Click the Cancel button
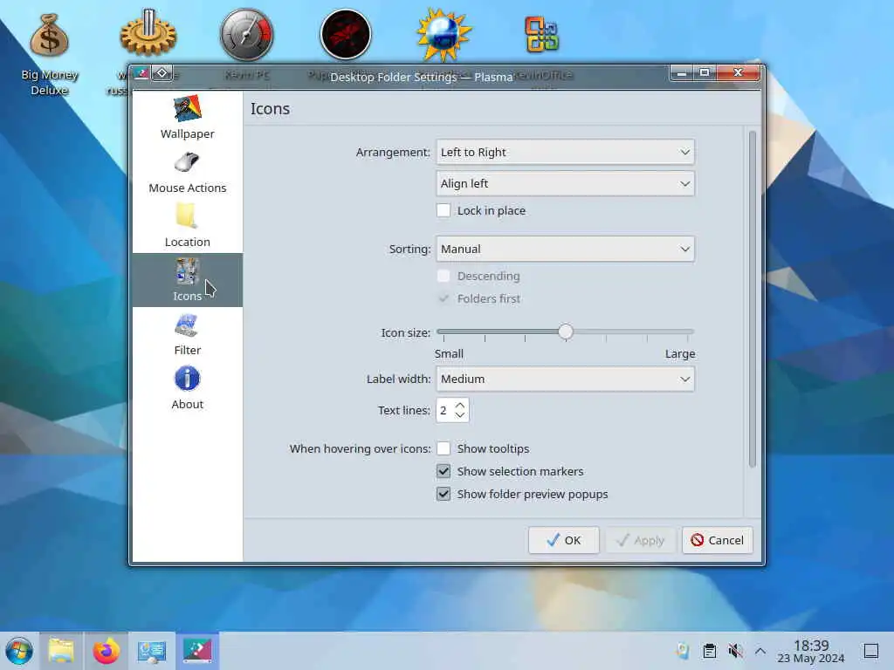Image resolution: width=894 pixels, height=670 pixels. click(718, 540)
